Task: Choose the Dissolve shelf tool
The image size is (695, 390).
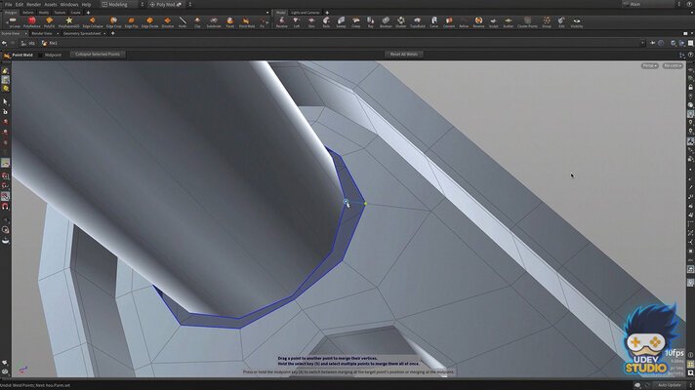Action: click(x=167, y=22)
